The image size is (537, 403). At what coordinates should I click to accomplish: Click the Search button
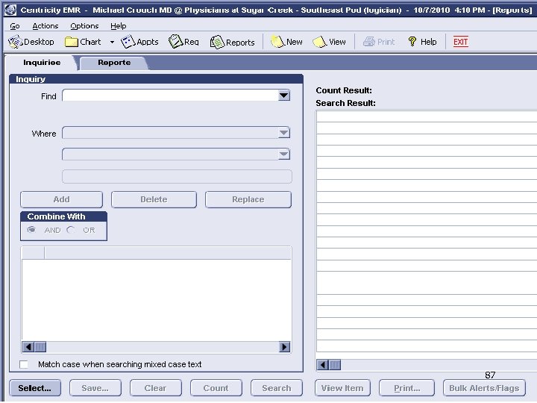coord(277,388)
